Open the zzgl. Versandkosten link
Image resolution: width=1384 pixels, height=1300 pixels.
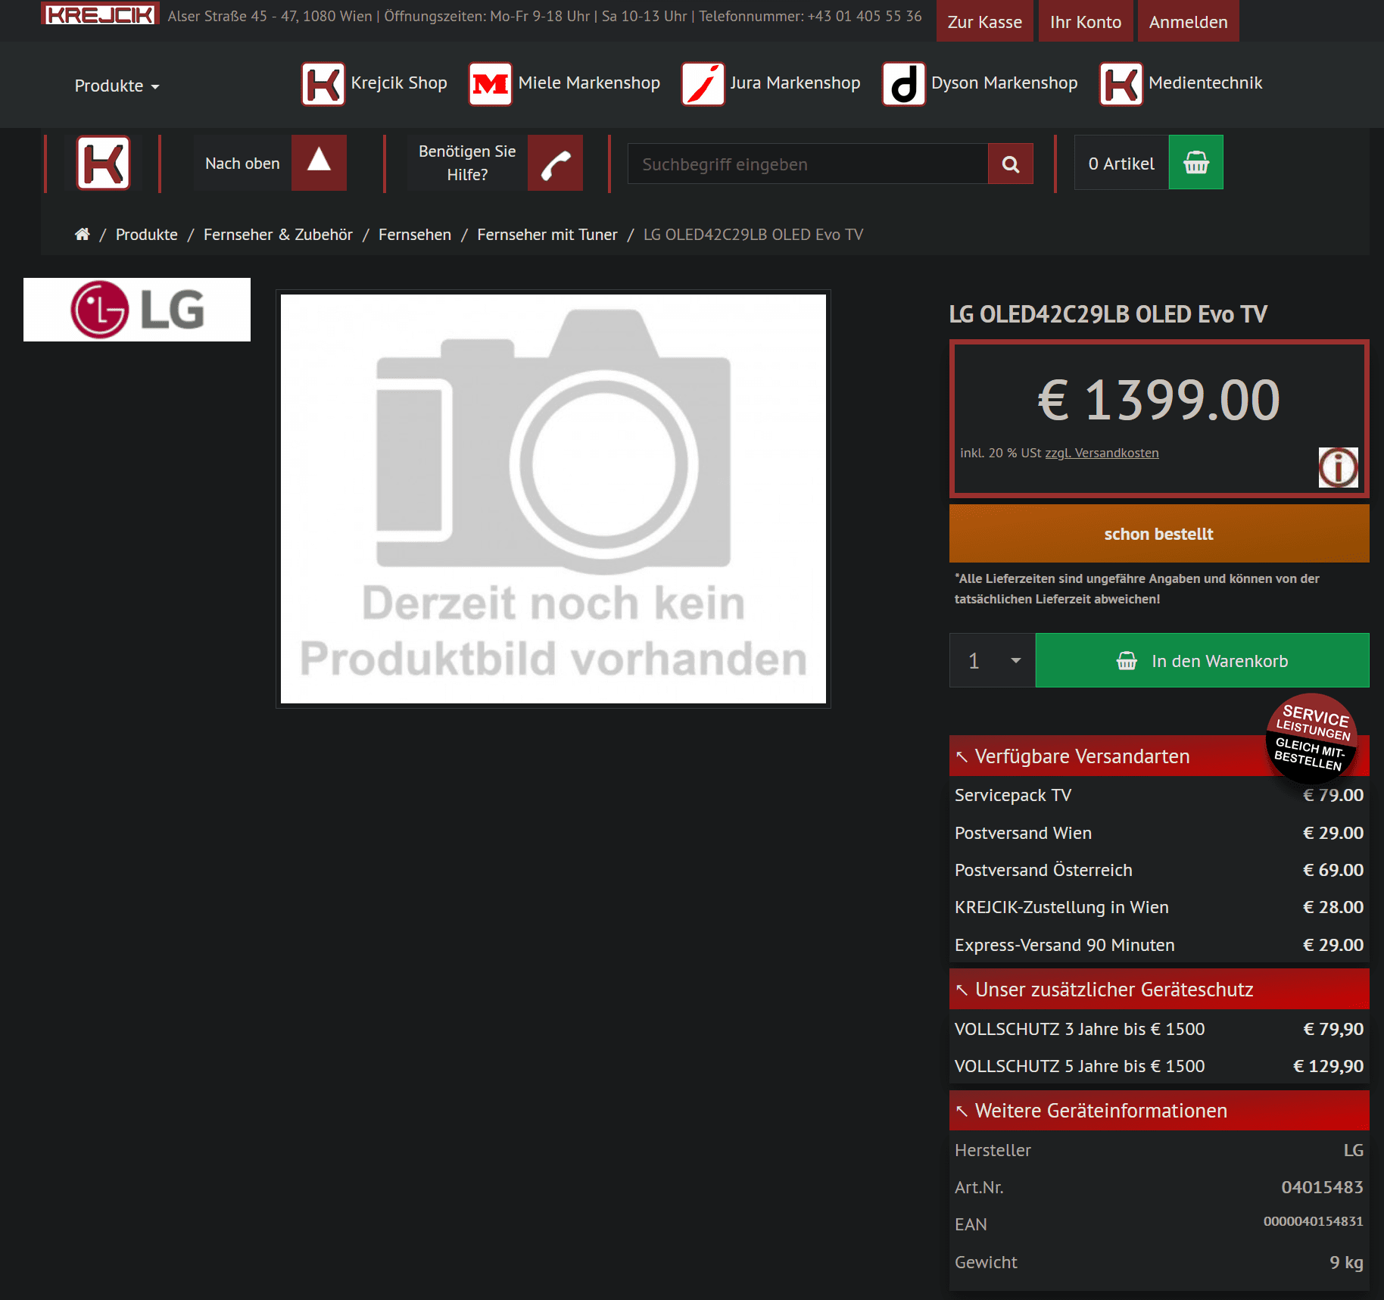pos(1102,453)
